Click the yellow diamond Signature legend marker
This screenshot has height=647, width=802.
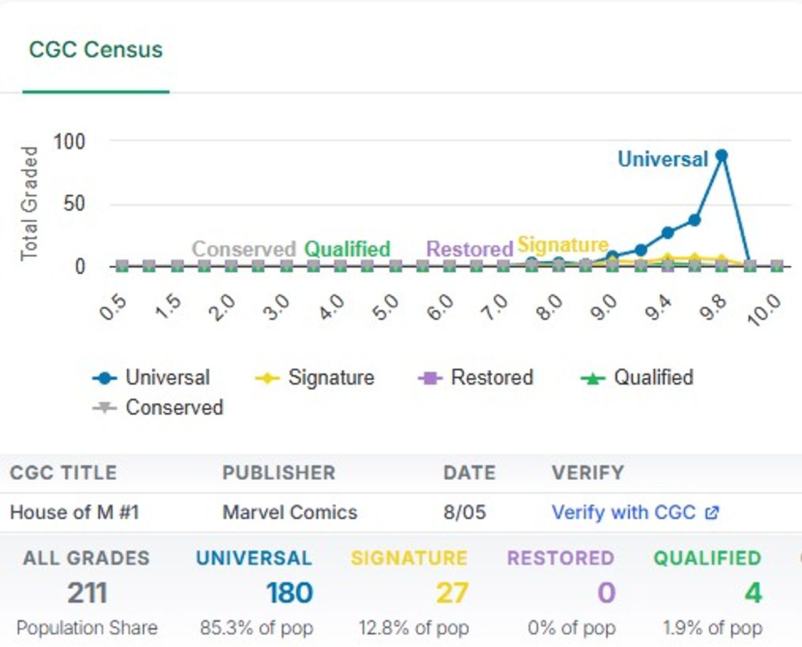click(268, 378)
